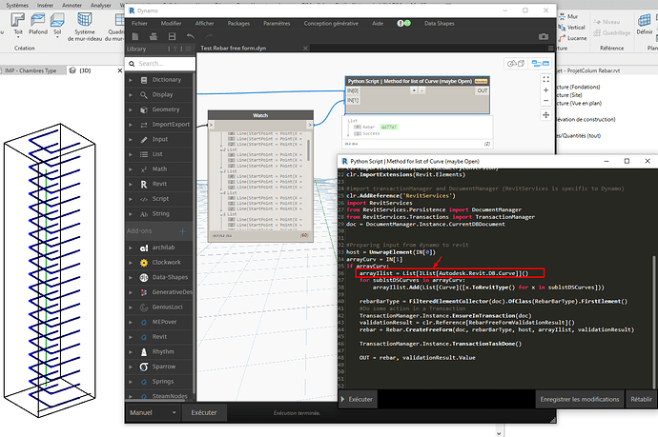The width and height of the screenshot is (658, 437).
Task: Open the Packages menu in Dynamo
Action: [238, 24]
